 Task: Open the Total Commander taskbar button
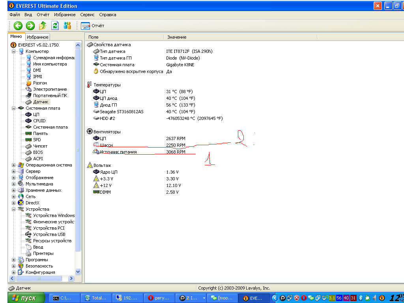point(96,298)
